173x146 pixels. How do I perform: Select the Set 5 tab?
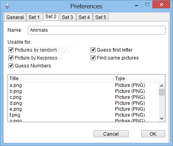pyautogui.click(x=101, y=17)
